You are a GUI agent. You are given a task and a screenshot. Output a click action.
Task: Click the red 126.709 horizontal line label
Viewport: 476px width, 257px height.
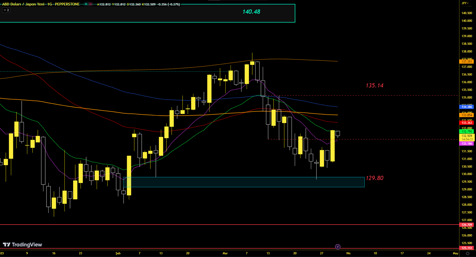(x=466, y=225)
